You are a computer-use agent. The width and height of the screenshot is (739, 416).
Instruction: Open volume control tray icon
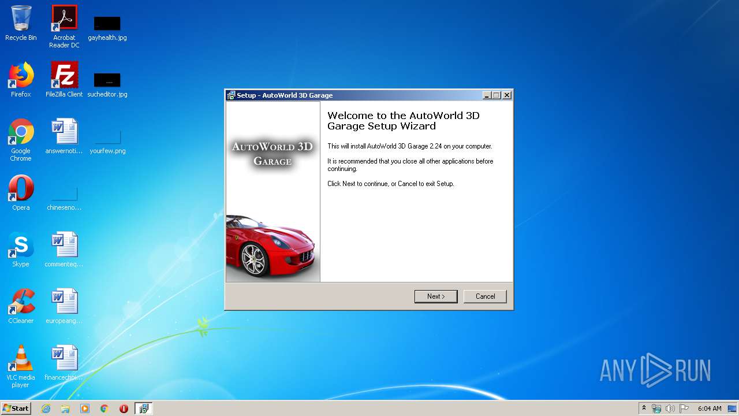tap(670, 408)
